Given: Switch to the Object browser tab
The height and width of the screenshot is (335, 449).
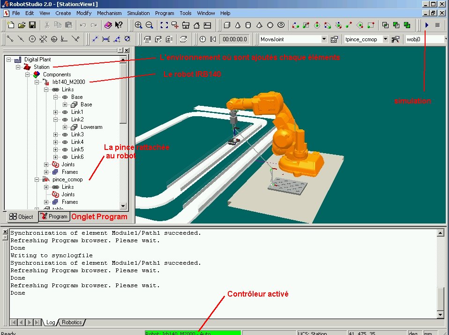Looking at the screenshot, I should click(x=22, y=217).
